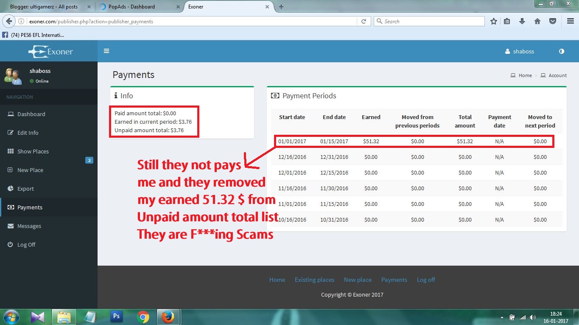Click the Exoner logo
579x325 pixels.
tap(50, 51)
